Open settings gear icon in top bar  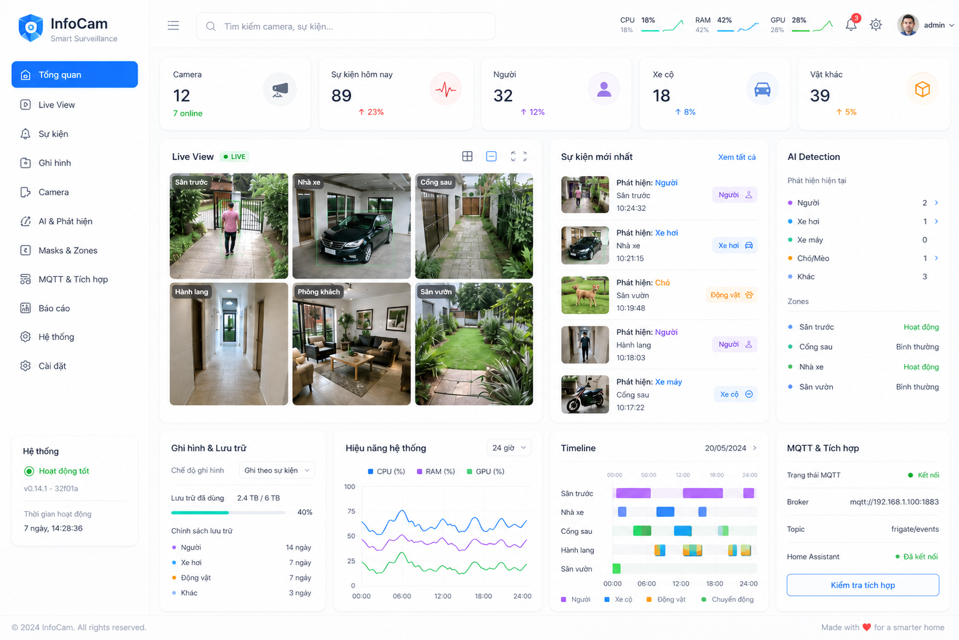click(876, 25)
